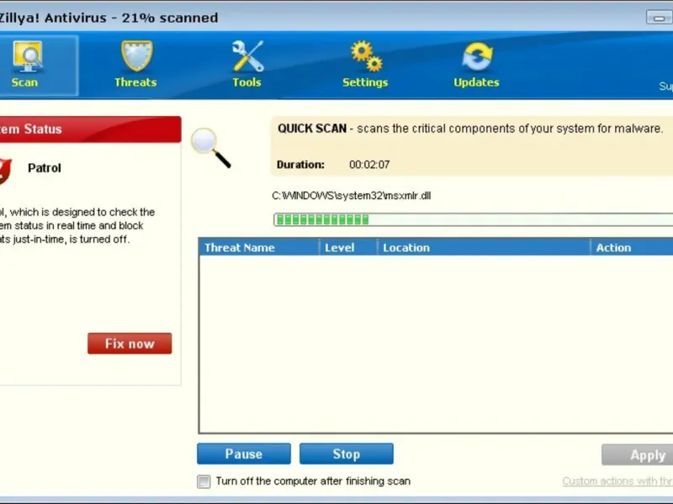Sort by Threat Name column header
This screenshot has width=673, height=504.
click(x=259, y=248)
